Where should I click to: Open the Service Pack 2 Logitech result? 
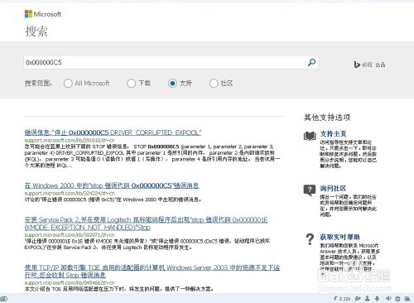coord(146,224)
